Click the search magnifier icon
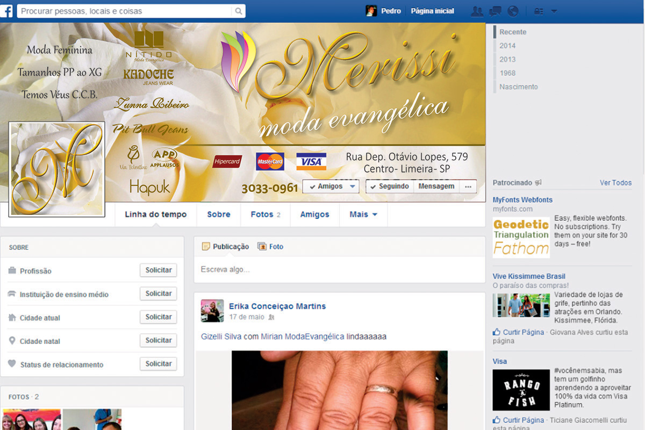The height and width of the screenshot is (430, 645). pos(238,11)
